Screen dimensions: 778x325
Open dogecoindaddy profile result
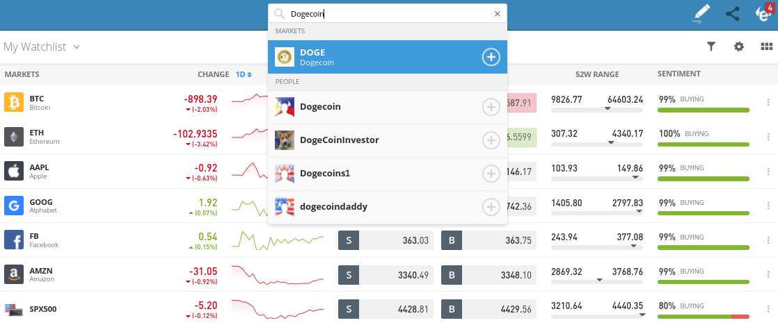tap(388, 207)
